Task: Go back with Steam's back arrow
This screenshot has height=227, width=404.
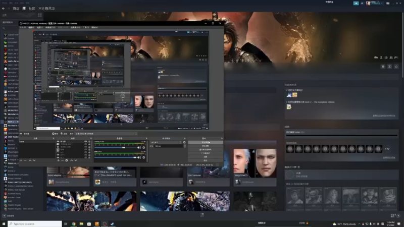Action: [x=4, y=9]
